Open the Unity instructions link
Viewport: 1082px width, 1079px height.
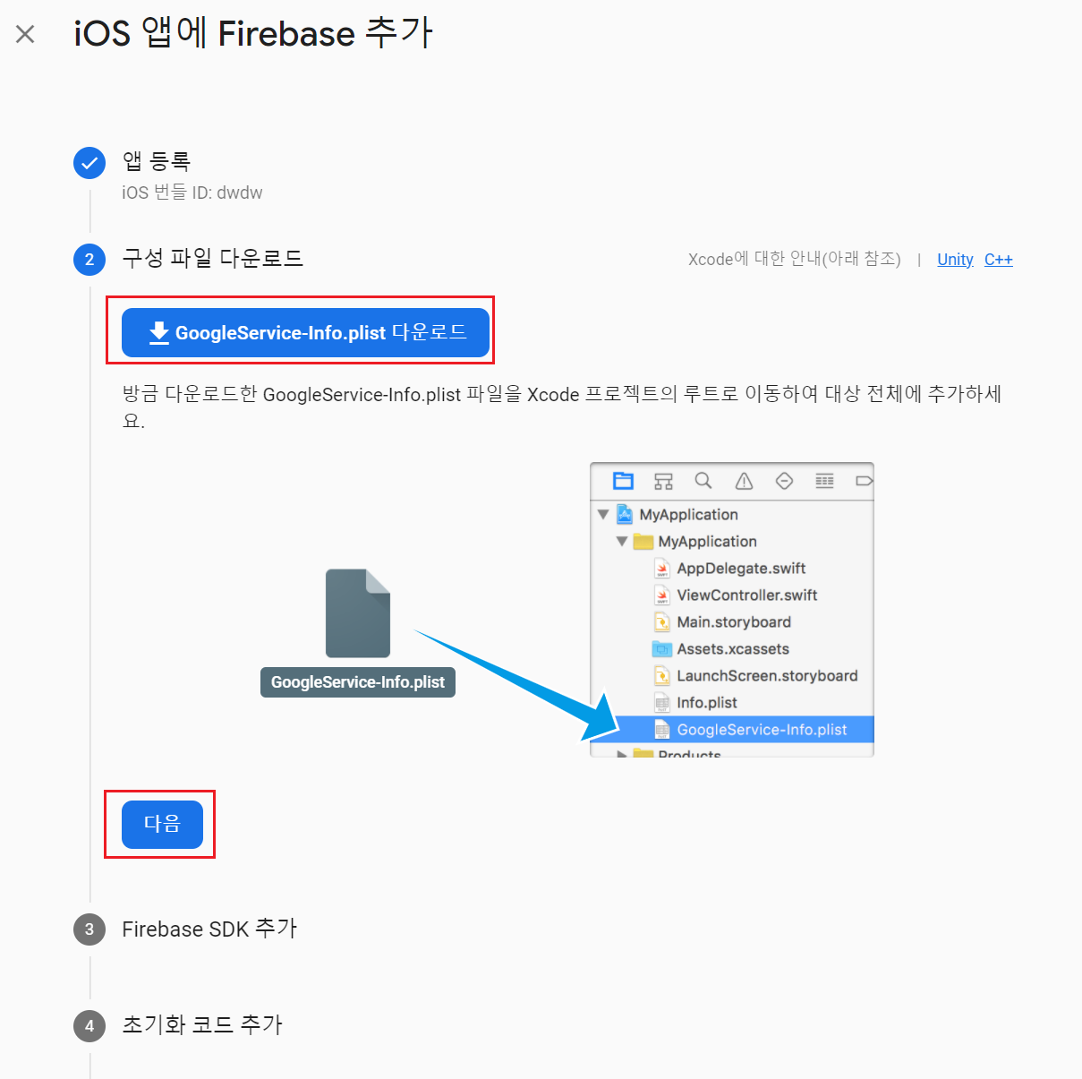955,260
